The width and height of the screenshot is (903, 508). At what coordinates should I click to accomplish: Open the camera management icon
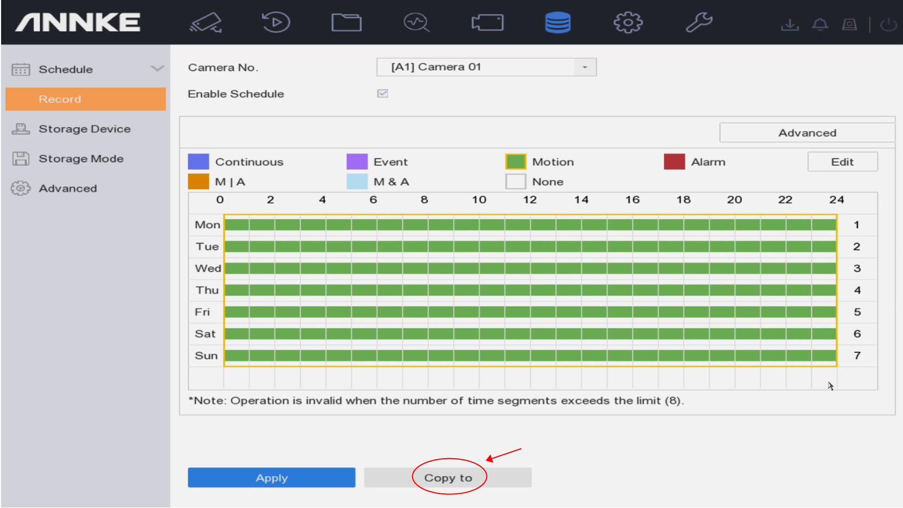(487, 23)
